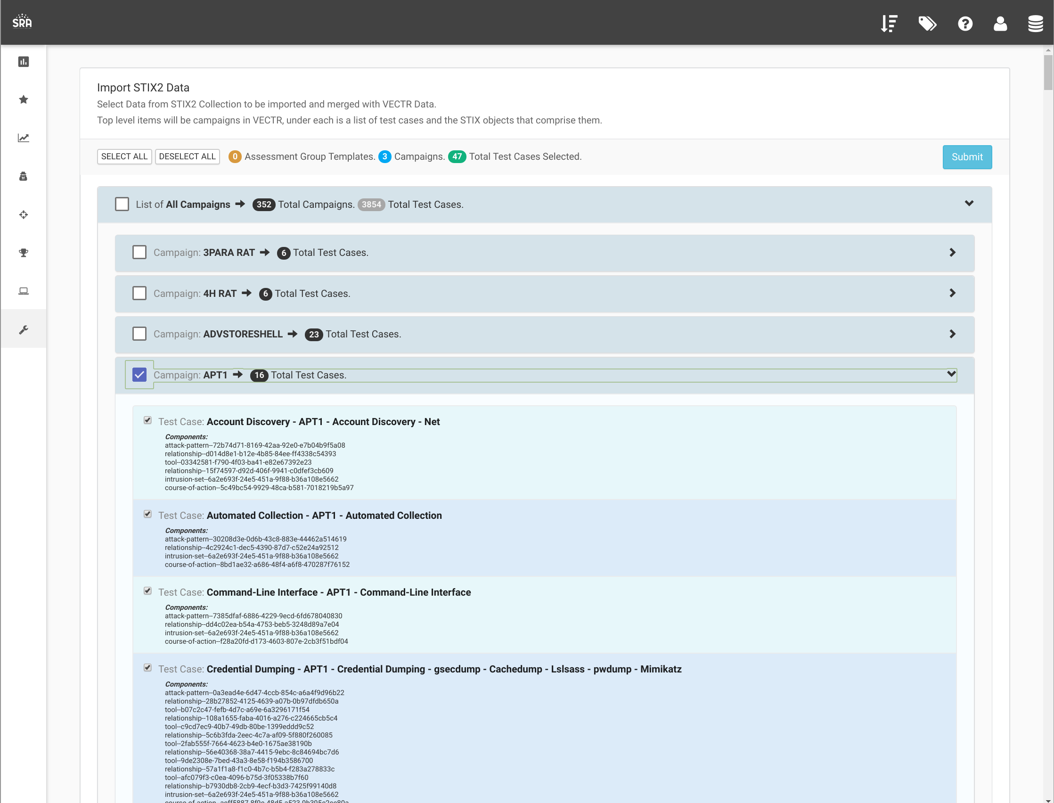Click the SELECT ALL button
Image resolution: width=1054 pixels, height=803 pixels.
click(x=124, y=157)
